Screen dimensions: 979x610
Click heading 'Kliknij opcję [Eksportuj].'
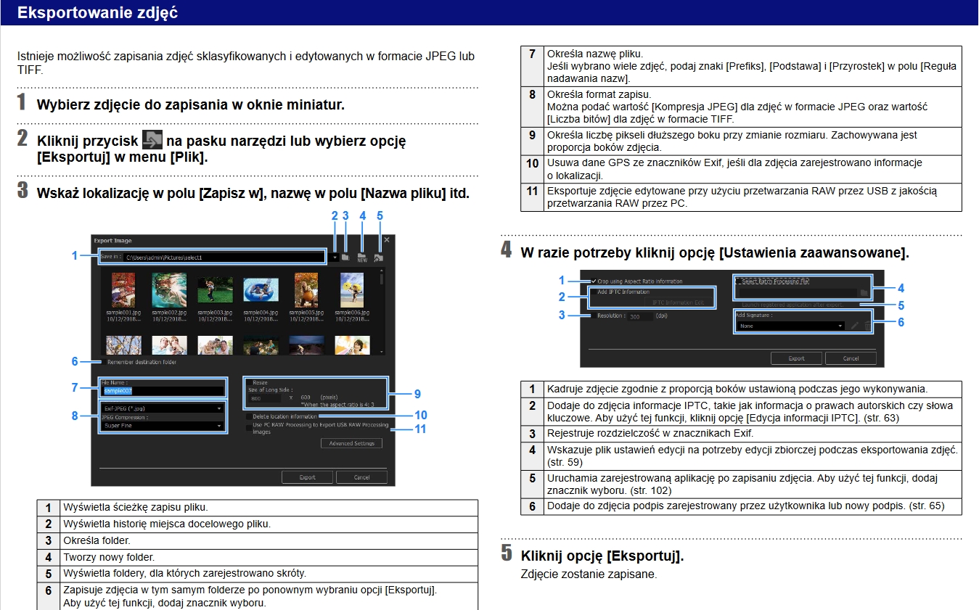(x=602, y=556)
